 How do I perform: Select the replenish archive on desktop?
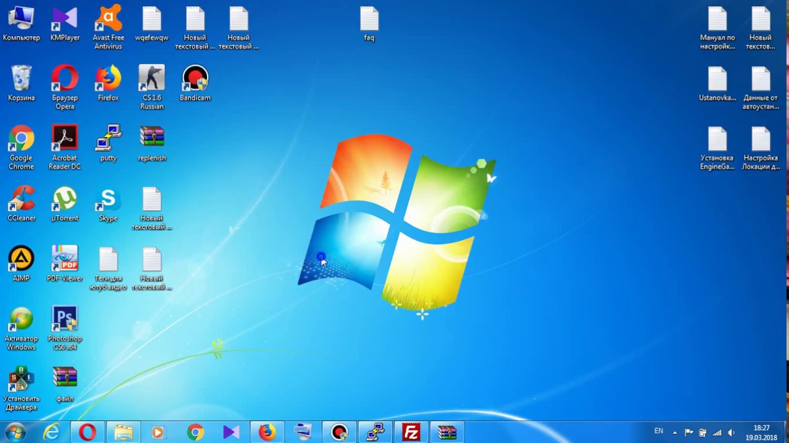(x=152, y=144)
